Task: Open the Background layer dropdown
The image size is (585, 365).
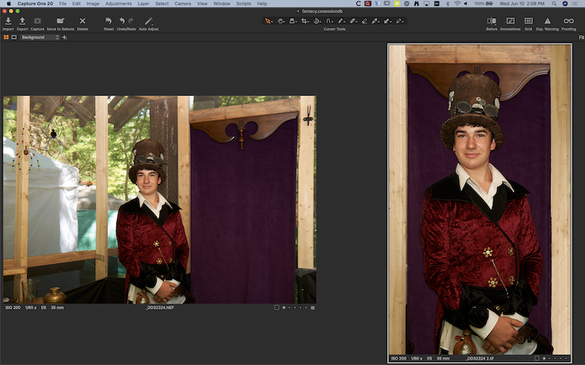Action: [40, 37]
